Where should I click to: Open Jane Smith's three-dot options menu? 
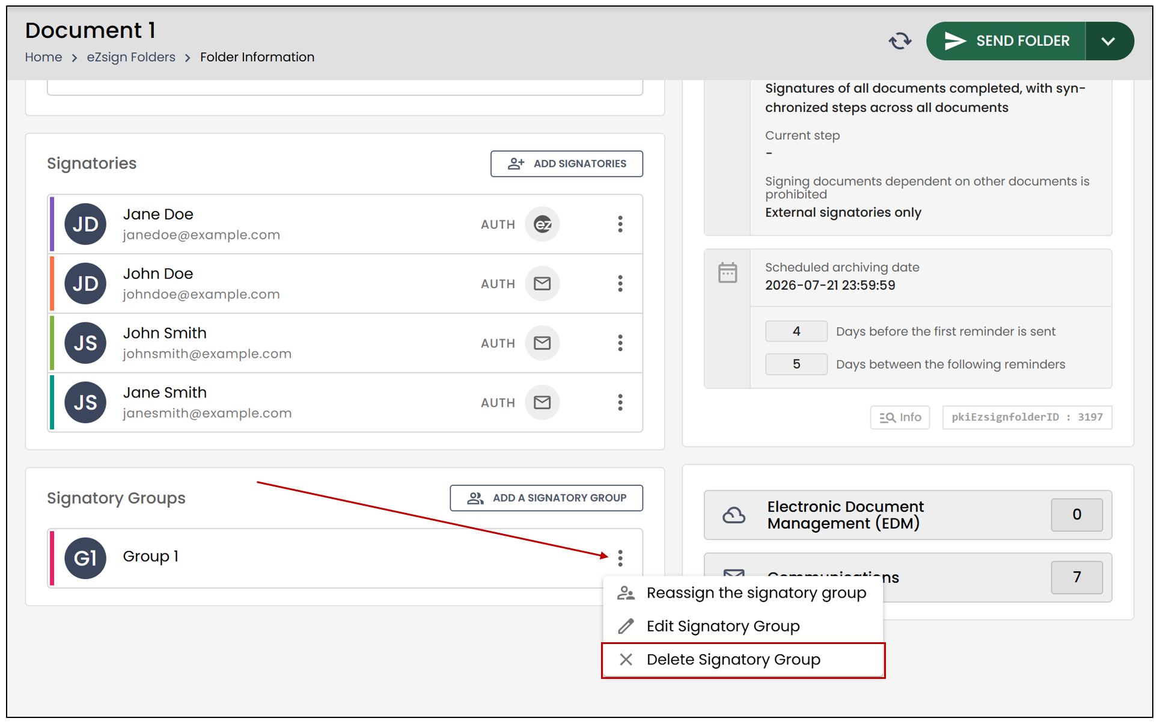pos(620,403)
